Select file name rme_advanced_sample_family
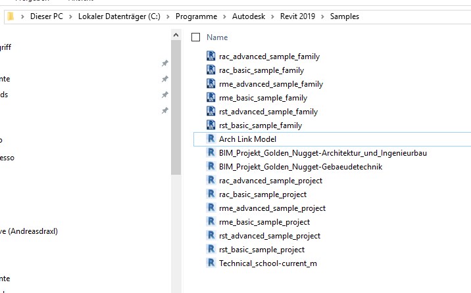The width and height of the screenshot is (471, 293). click(x=271, y=84)
